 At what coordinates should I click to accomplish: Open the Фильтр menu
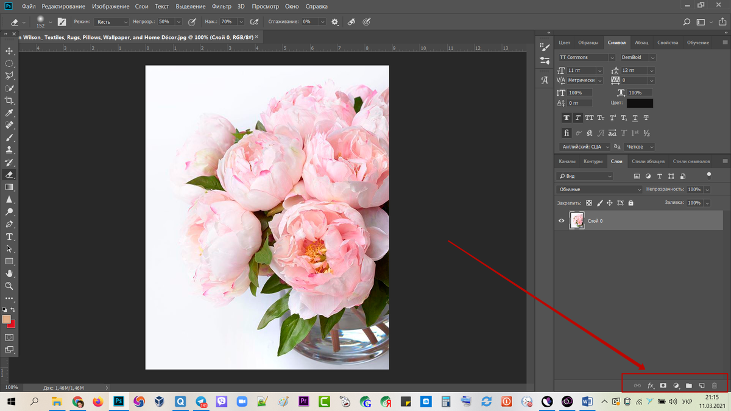point(221,6)
